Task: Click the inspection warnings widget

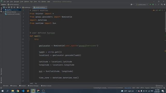Action: (157, 10)
